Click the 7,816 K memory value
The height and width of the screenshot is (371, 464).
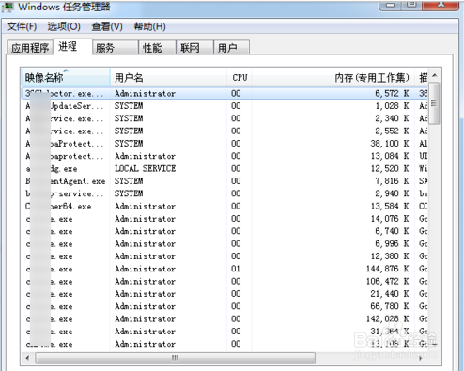pos(392,181)
